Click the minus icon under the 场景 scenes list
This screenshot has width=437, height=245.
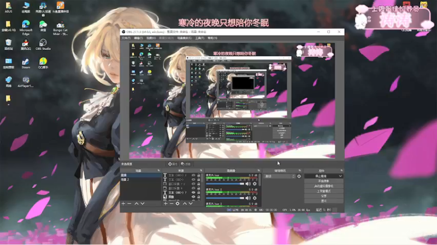click(129, 204)
